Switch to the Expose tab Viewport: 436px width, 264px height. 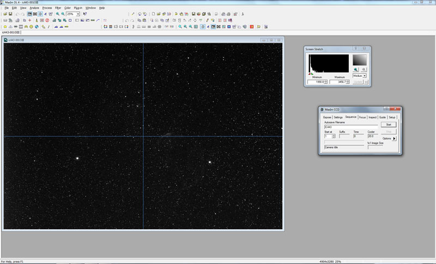(x=327, y=117)
